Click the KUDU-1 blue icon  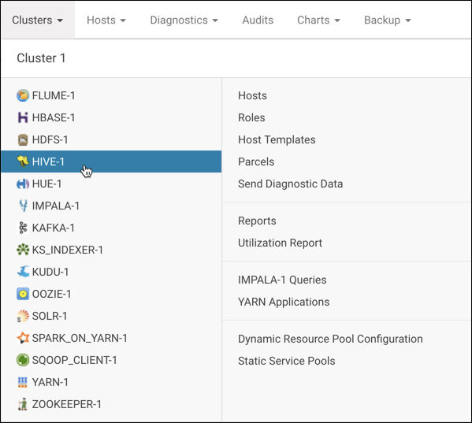(x=23, y=272)
